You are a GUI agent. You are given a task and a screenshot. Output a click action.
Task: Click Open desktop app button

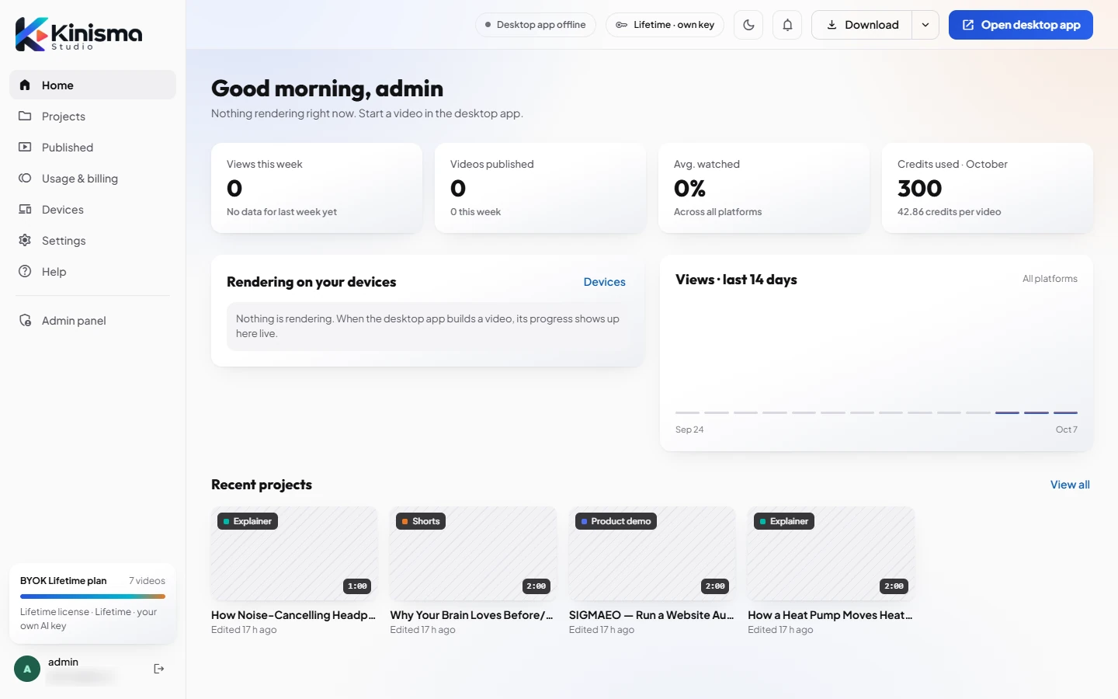point(1021,25)
